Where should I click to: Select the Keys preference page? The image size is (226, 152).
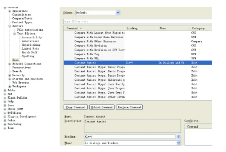pyautogui.click(x=15, y=60)
